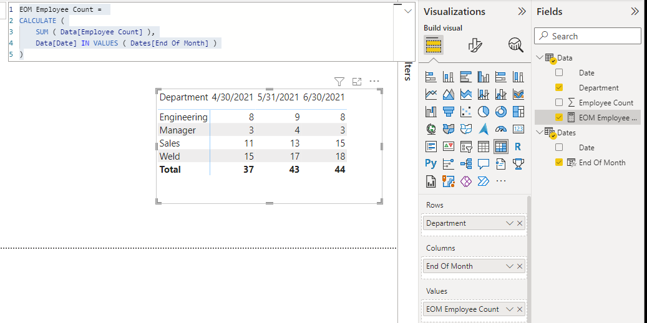647x323 pixels.
Task: Select the R script visual
Action: pyautogui.click(x=518, y=147)
